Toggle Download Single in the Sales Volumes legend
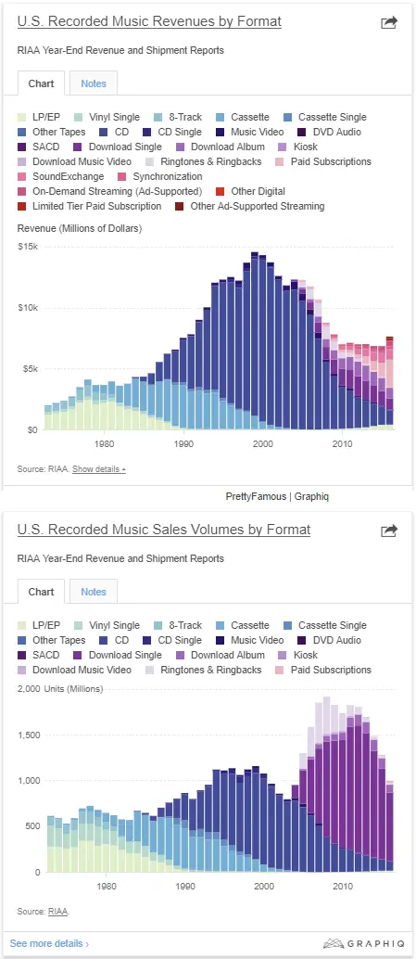Screen dimensions: 416x959 click(x=118, y=655)
